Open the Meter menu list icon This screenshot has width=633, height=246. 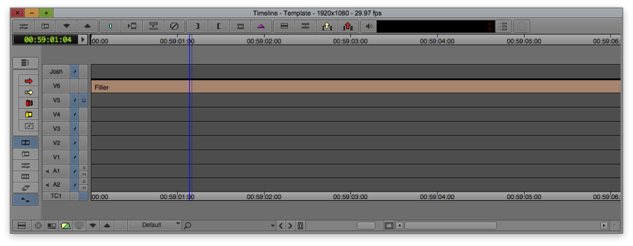[503, 26]
